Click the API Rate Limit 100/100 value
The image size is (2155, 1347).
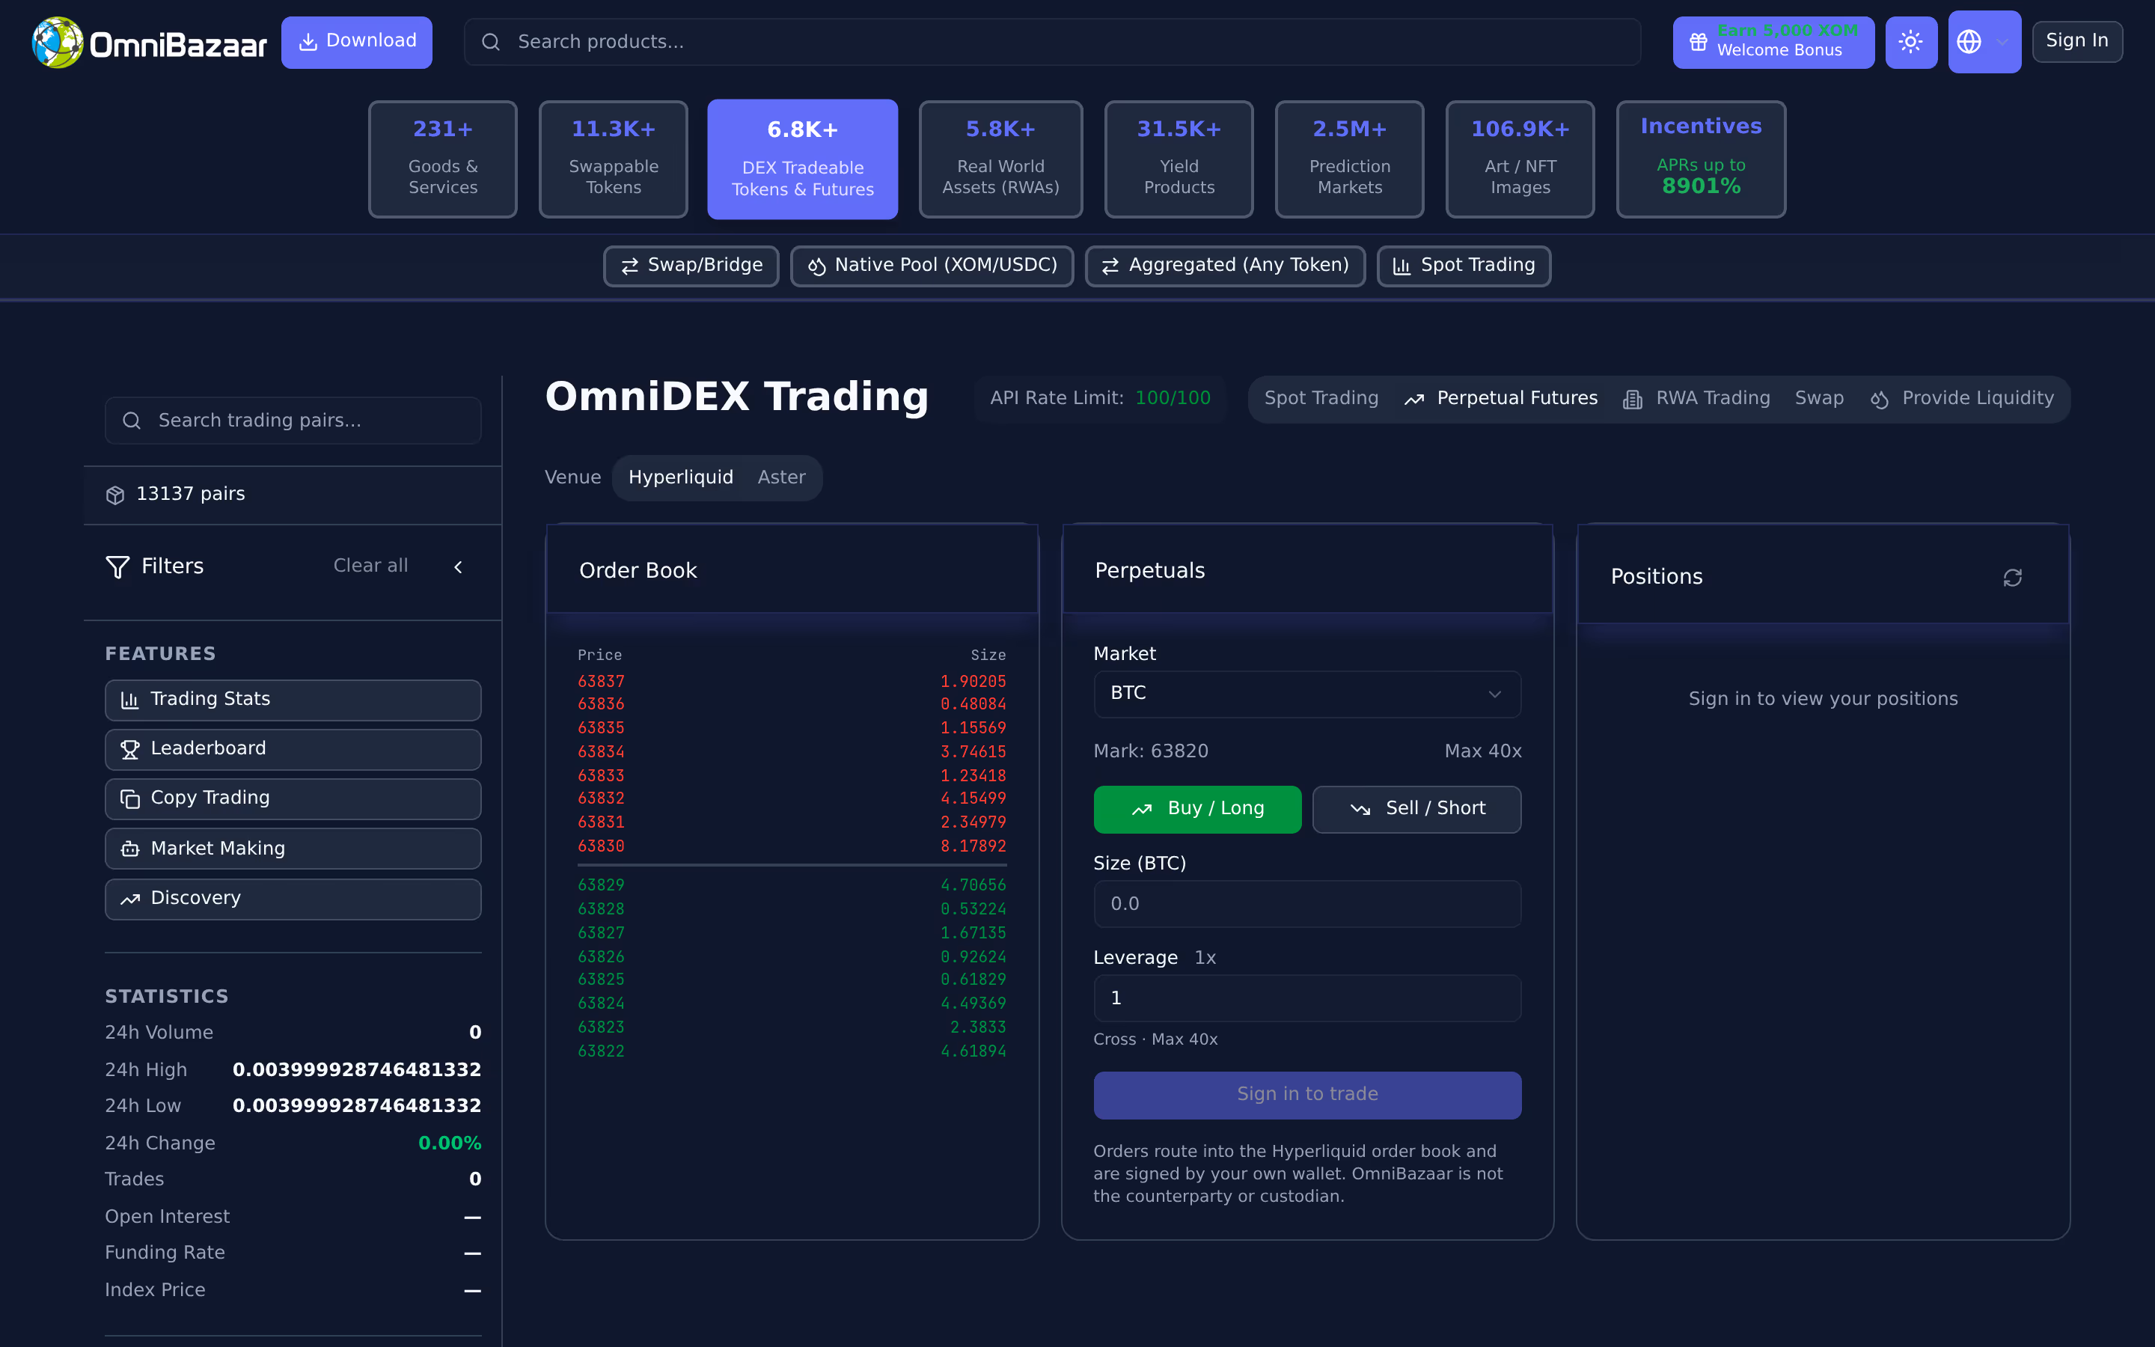tap(1173, 398)
